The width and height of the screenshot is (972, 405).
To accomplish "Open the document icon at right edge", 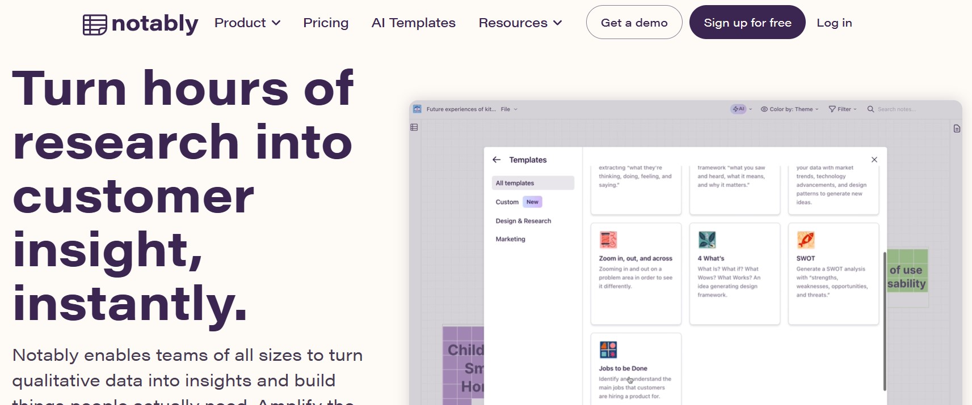I will click(957, 129).
